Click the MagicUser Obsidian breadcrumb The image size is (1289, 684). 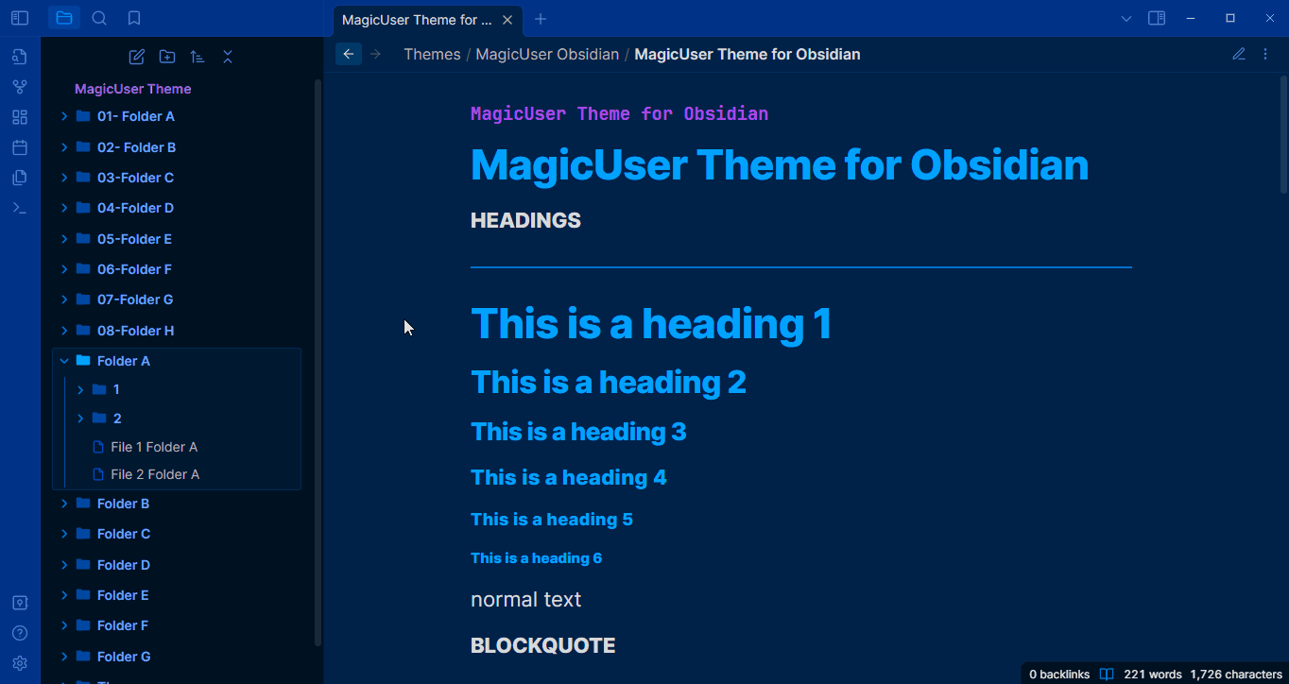click(x=547, y=54)
